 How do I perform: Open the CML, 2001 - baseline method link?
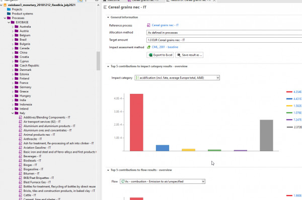click(x=165, y=47)
